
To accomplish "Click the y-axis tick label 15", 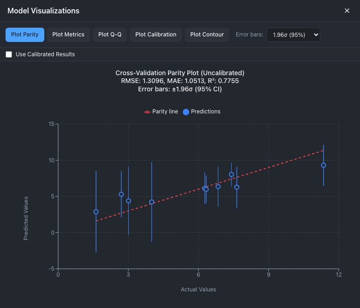I will 51,124.
